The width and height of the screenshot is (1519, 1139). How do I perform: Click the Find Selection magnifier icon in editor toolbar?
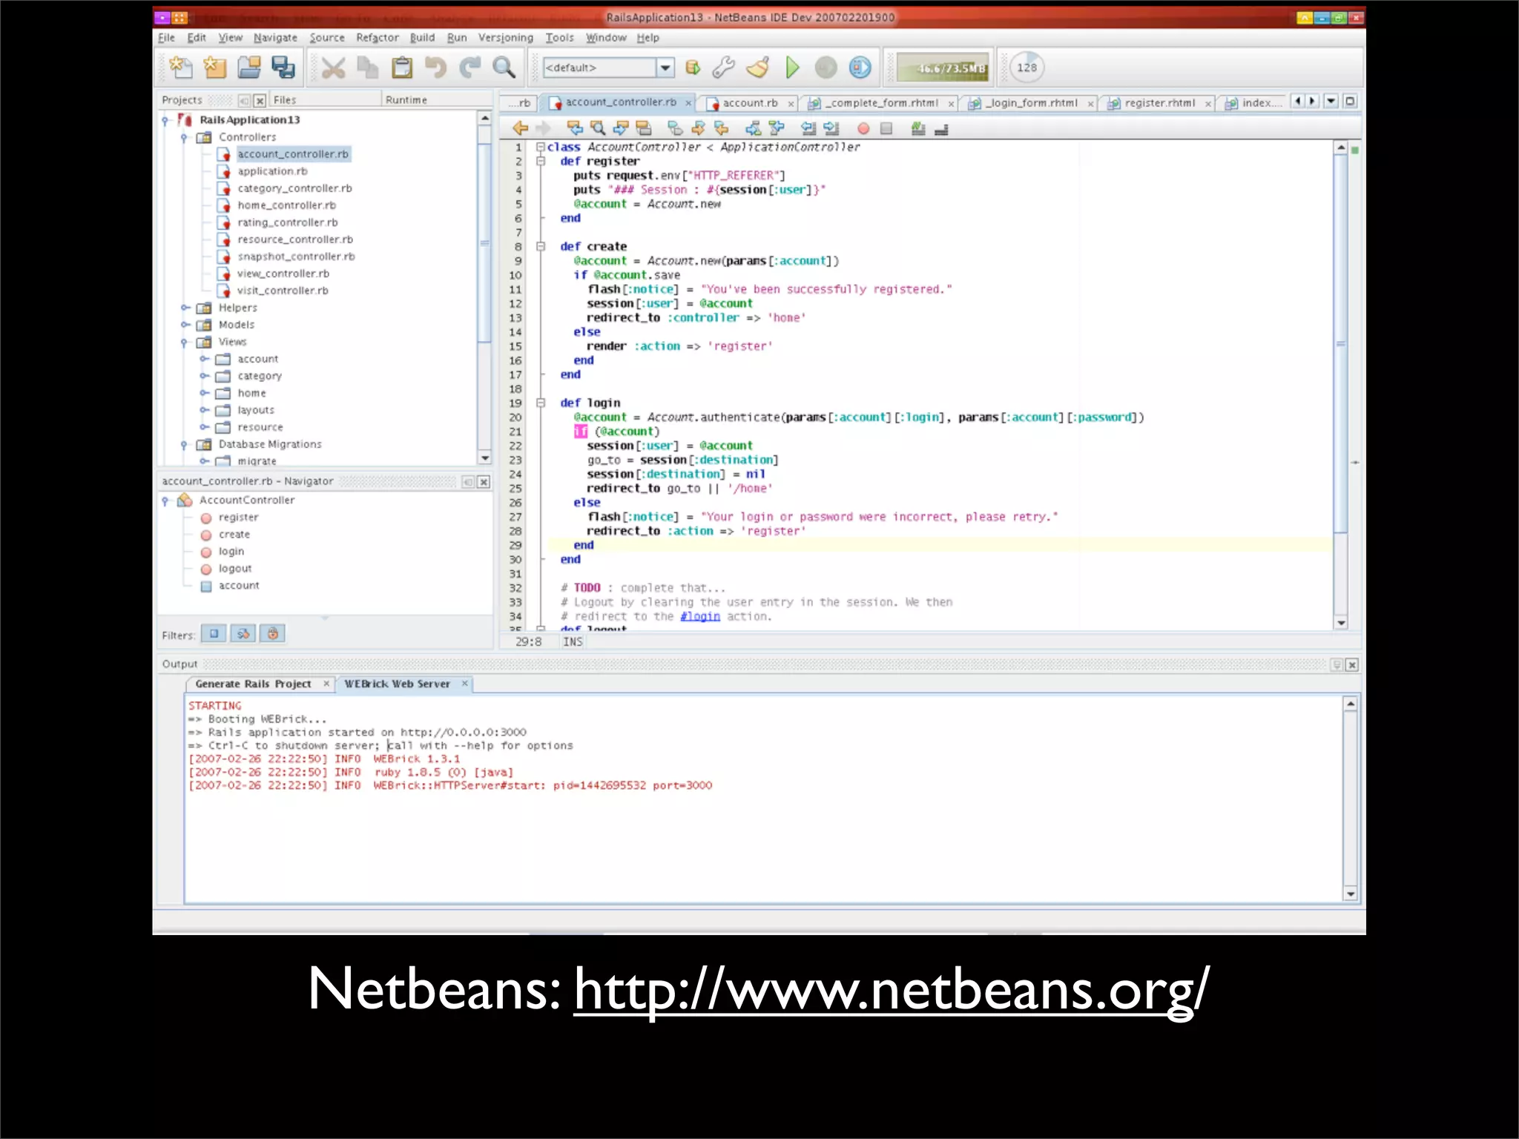point(598,128)
